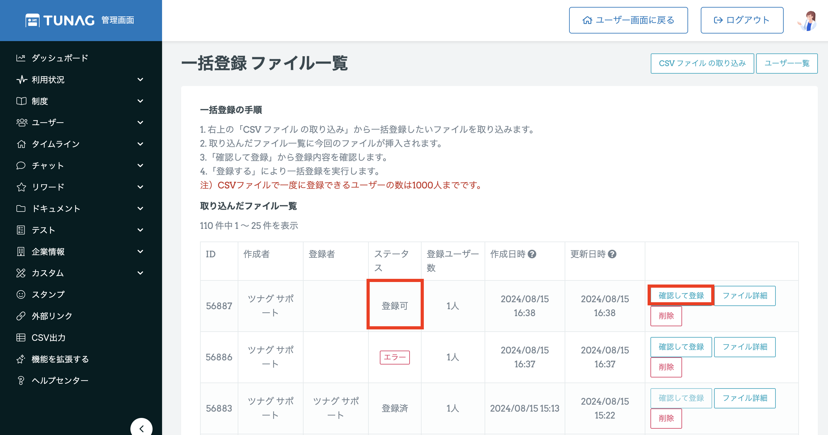Click the CSV出力 table icon
Image resolution: width=828 pixels, height=435 pixels.
[21, 337]
